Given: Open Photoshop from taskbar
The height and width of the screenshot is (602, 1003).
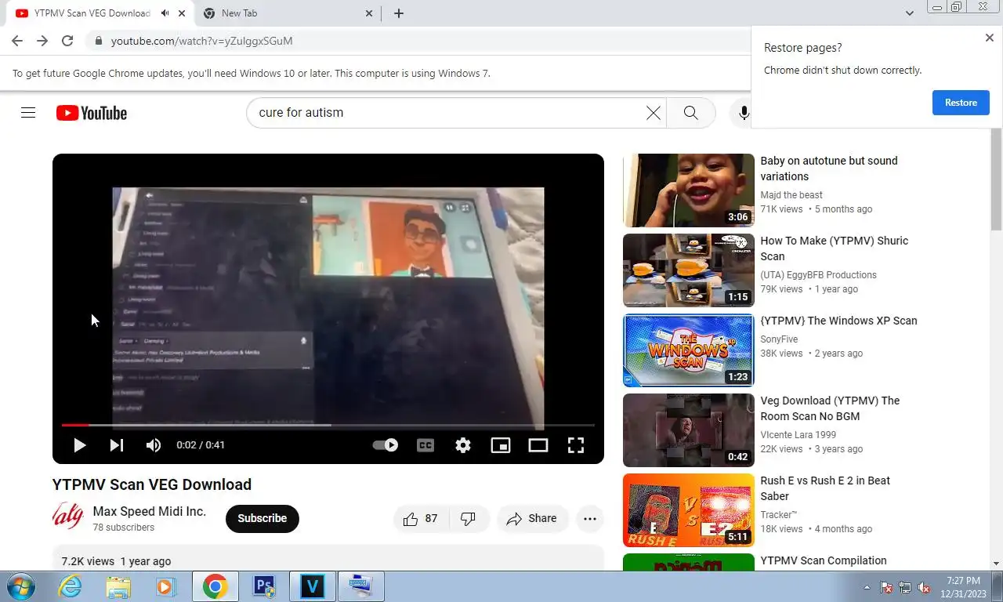Looking at the screenshot, I should coord(264,586).
